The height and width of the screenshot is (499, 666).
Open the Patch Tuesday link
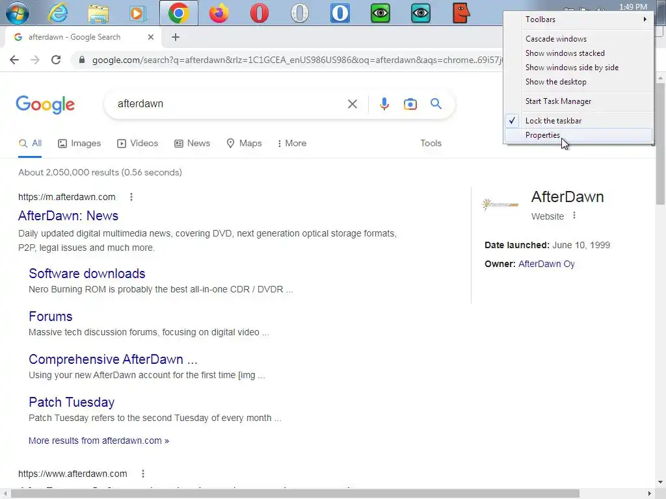[x=72, y=402]
